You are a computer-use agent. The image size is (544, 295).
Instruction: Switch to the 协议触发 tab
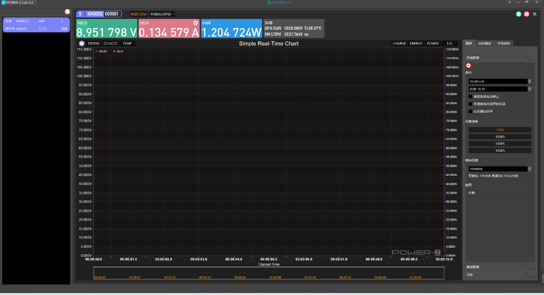click(x=484, y=43)
